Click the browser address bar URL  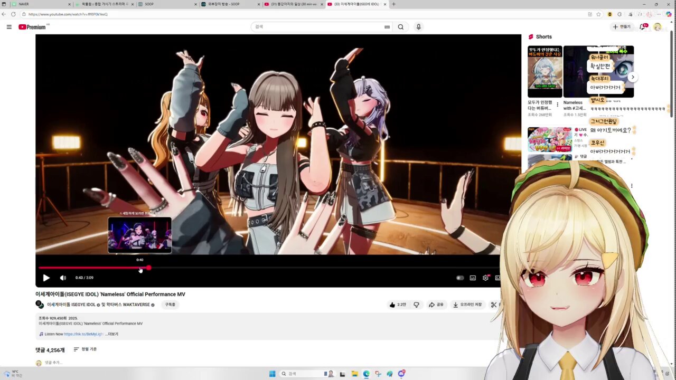tap(68, 14)
